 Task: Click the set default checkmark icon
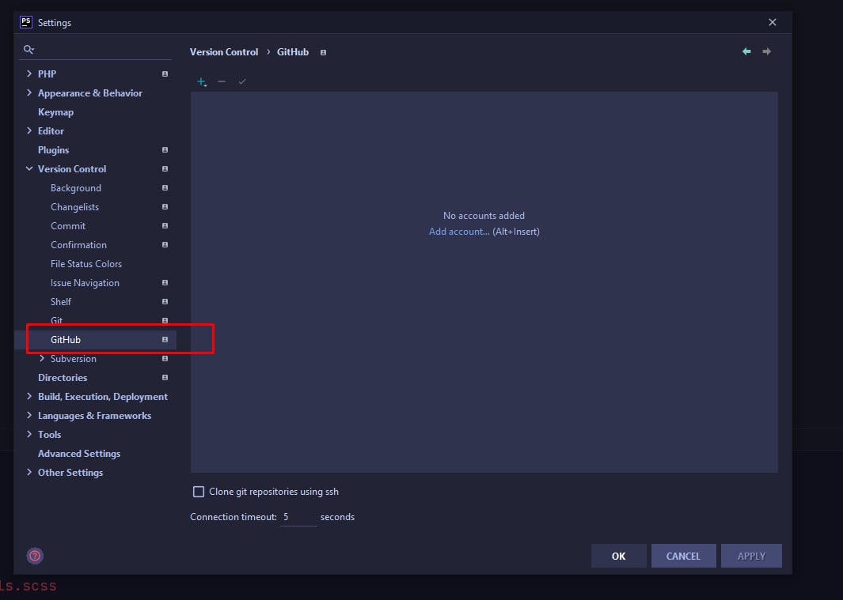[x=242, y=81]
